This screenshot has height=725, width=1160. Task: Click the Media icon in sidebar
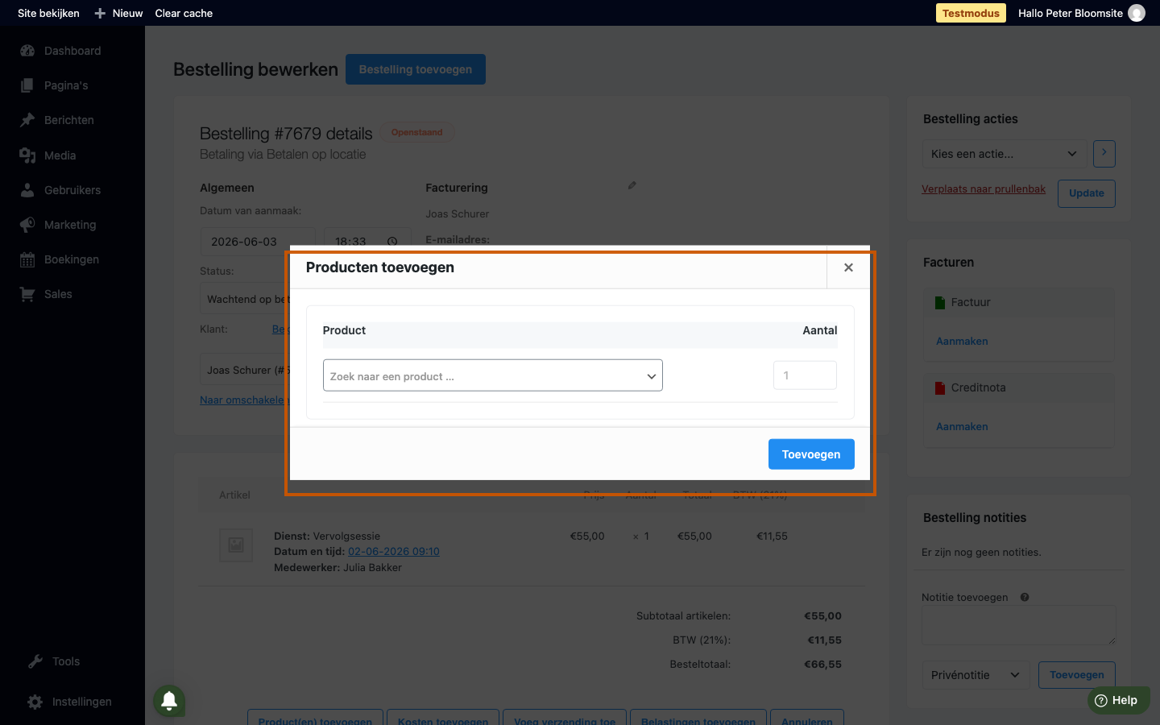coord(27,155)
